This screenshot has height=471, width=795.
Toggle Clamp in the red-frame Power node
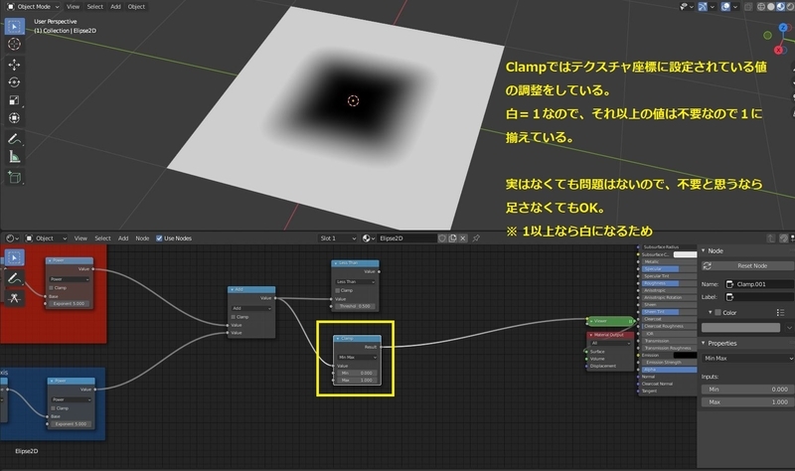point(52,288)
